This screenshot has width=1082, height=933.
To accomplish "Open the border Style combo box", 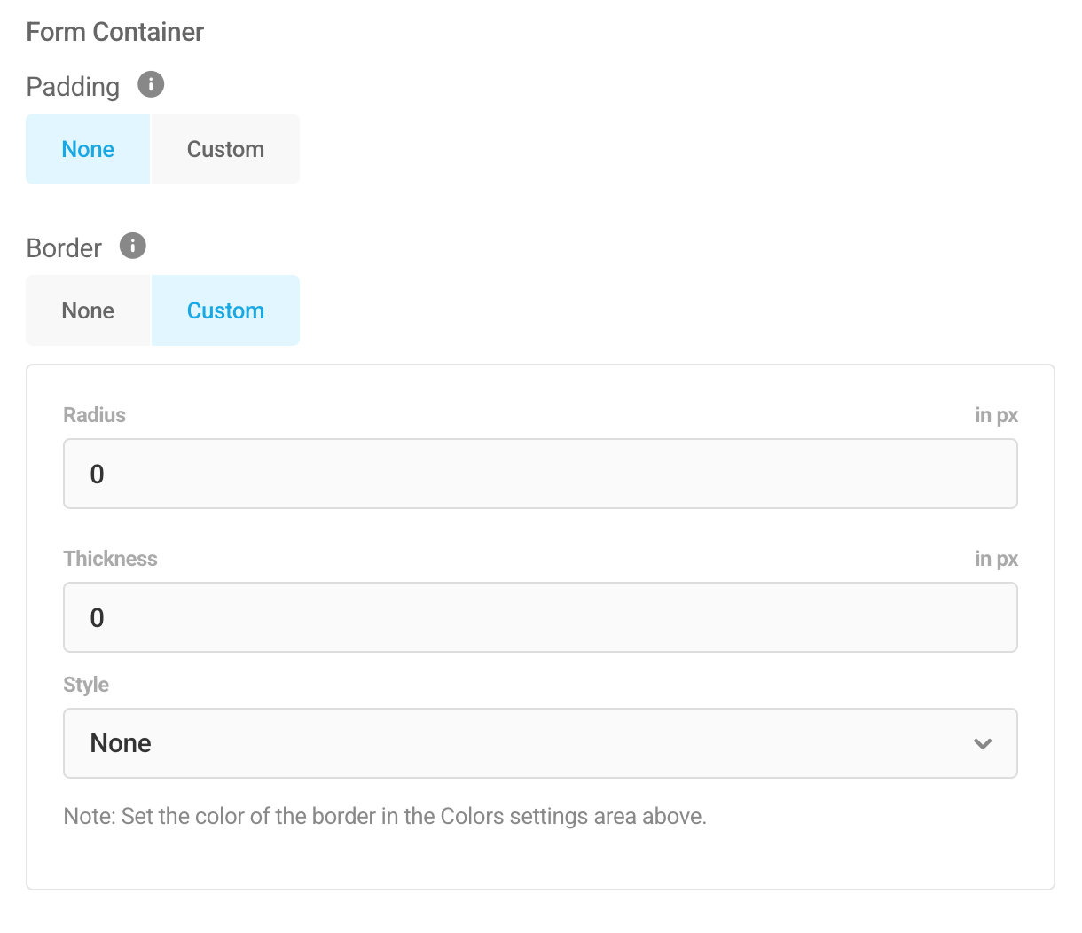I will point(540,743).
